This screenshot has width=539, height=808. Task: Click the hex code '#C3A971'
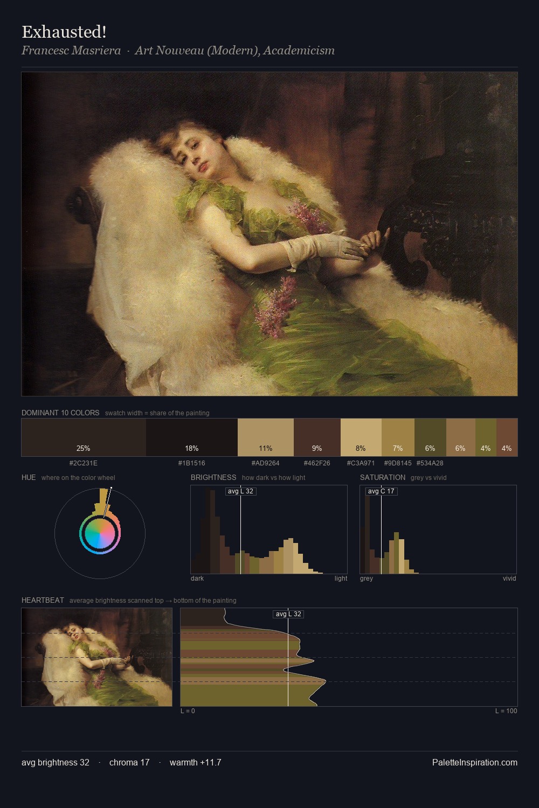(x=361, y=463)
